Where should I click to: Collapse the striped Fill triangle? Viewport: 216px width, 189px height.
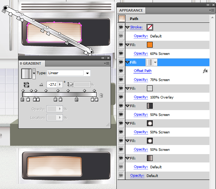point(128,89)
